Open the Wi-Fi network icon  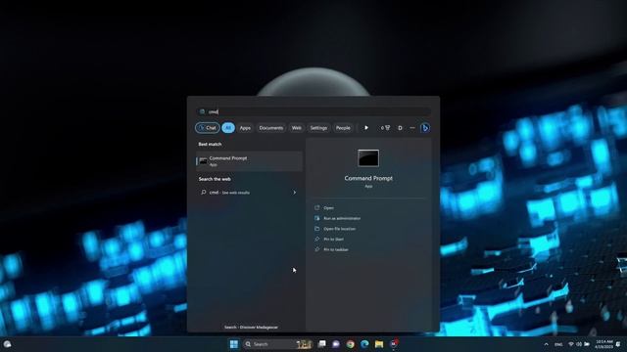tap(570, 344)
